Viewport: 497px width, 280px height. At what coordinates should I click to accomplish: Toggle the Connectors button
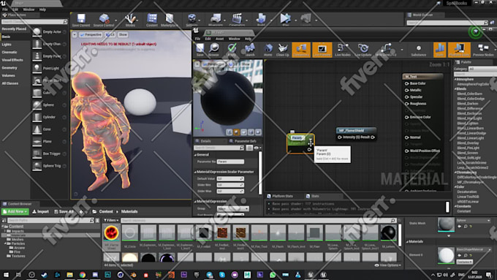coord(301,50)
